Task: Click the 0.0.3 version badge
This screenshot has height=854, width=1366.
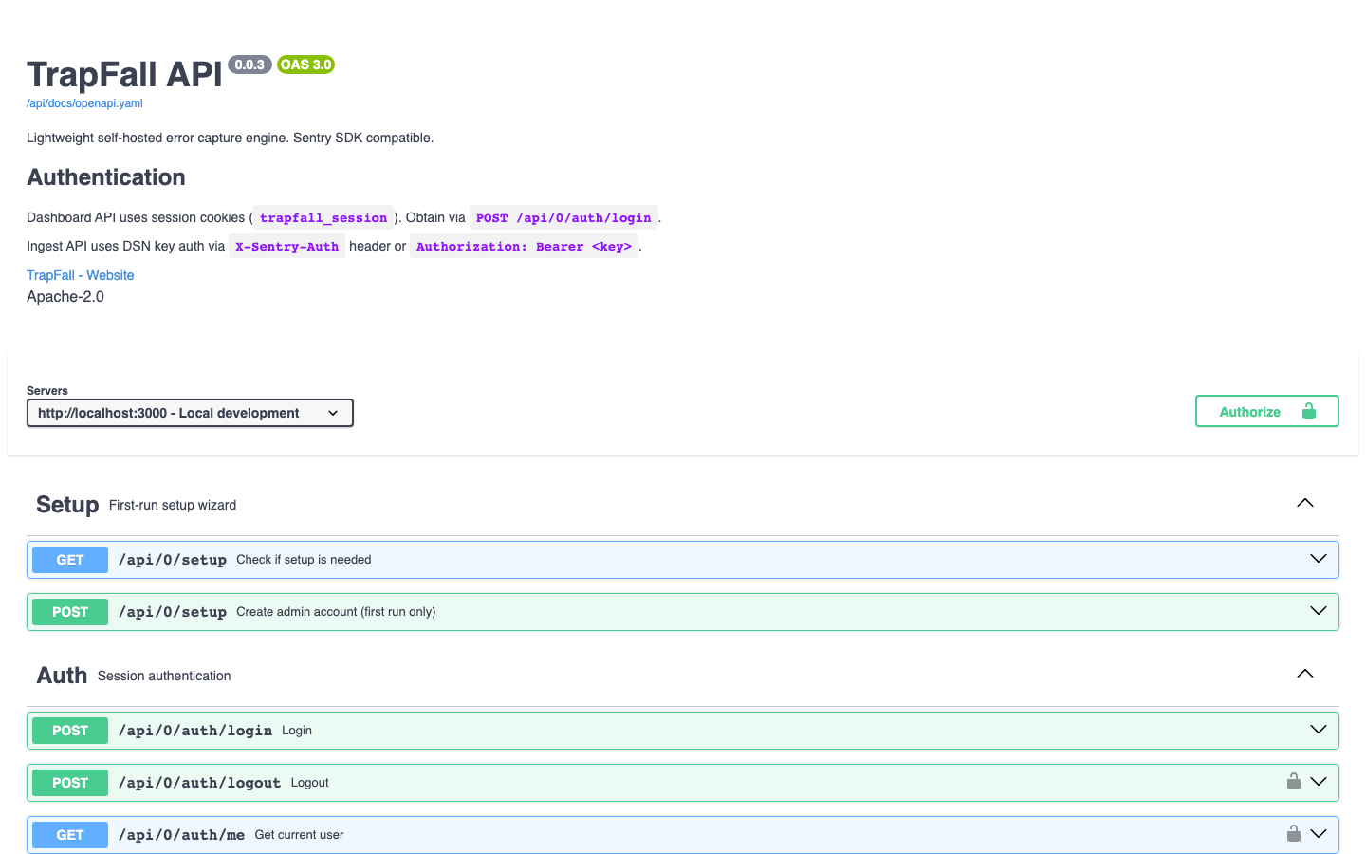Action: click(x=249, y=65)
